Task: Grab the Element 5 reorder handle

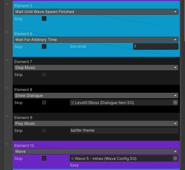Action: pyautogui.click(x=7, y=4)
